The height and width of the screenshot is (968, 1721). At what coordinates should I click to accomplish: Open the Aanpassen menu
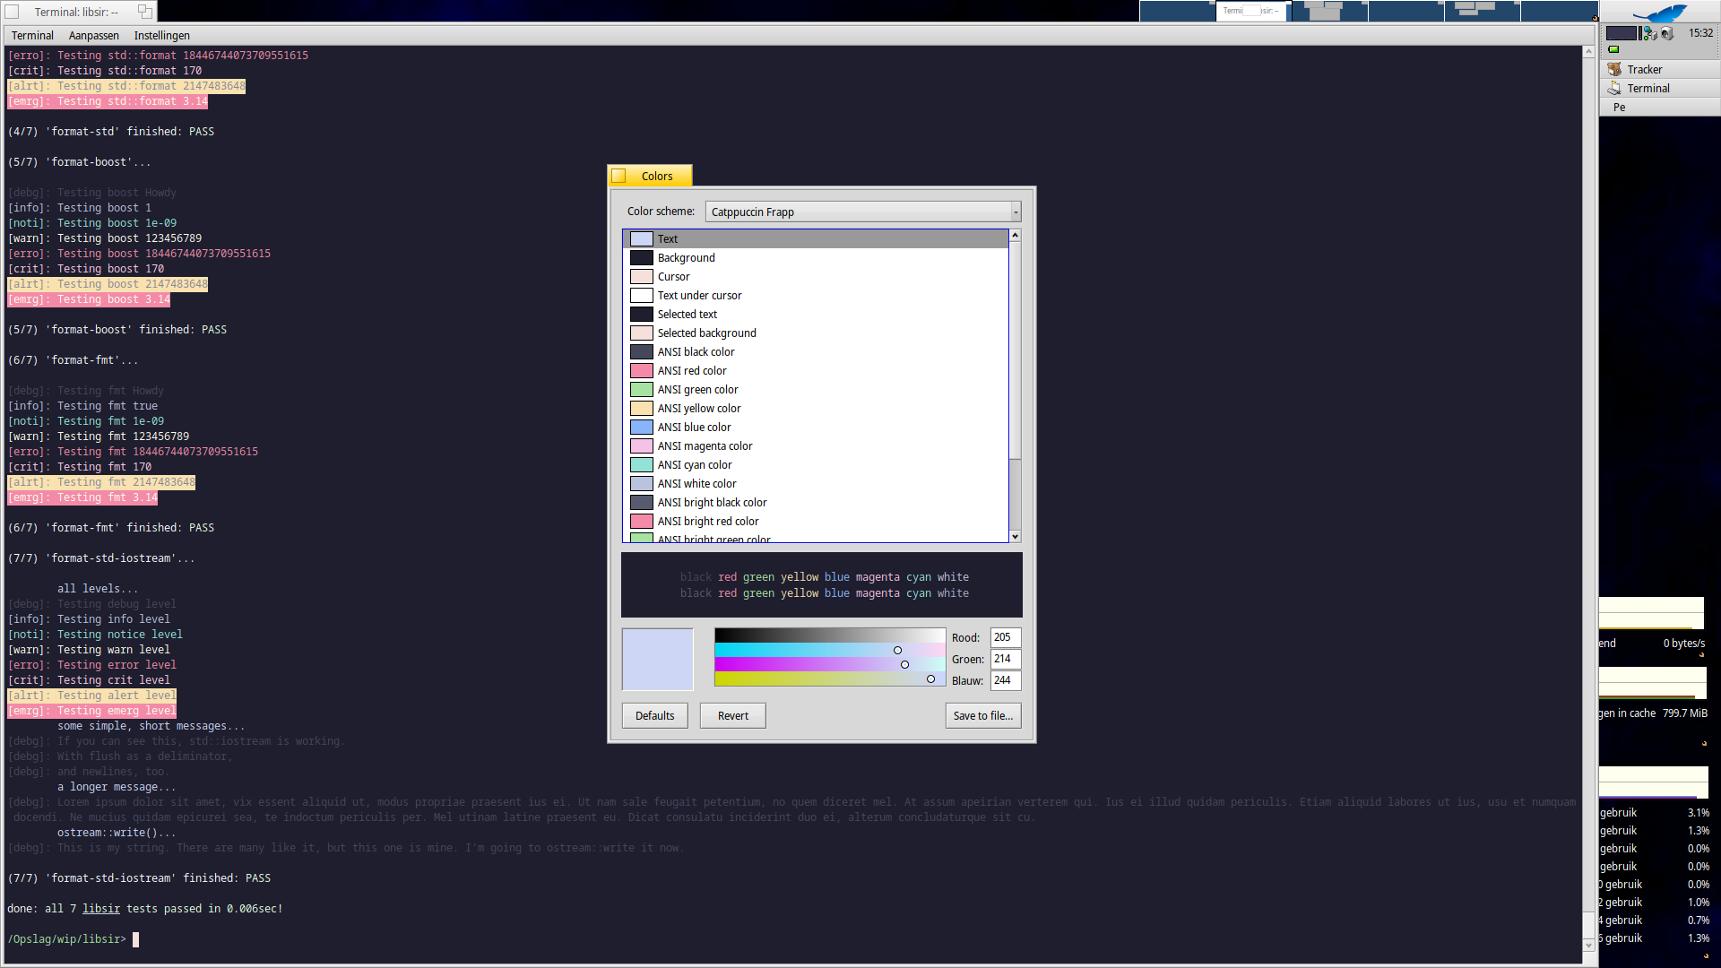94,35
